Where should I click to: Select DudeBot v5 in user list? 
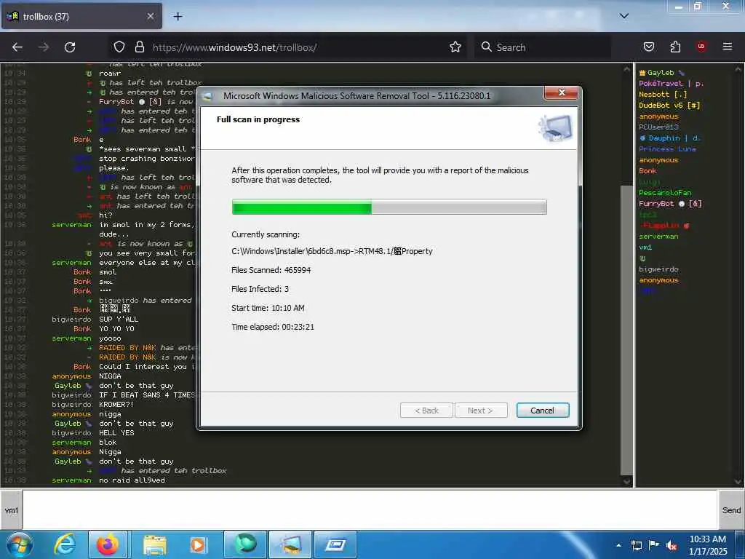(669, 106)
